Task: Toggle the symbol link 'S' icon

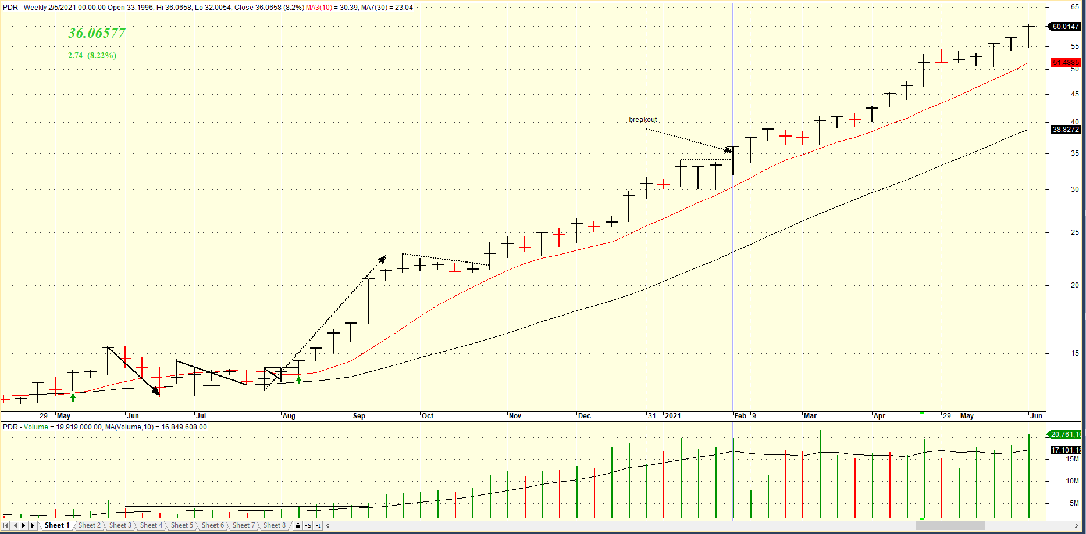Action: click(x=308, y=525)
